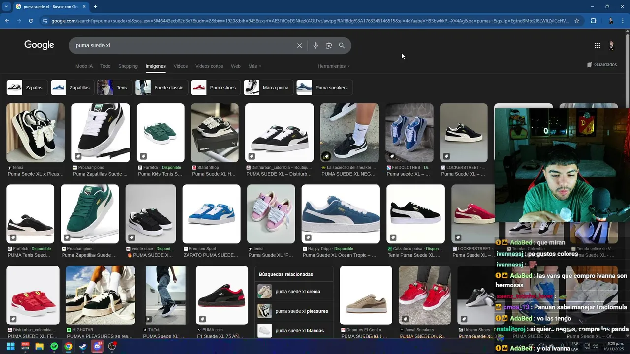
Task: Go back to the previous page
Action: tap(7, 21)
